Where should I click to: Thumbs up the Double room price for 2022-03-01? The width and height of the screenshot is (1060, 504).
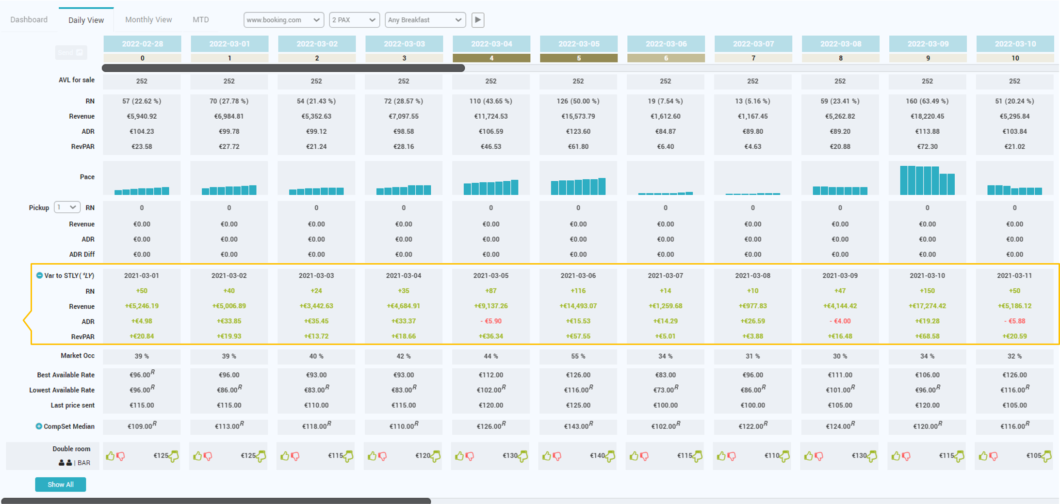197,456
